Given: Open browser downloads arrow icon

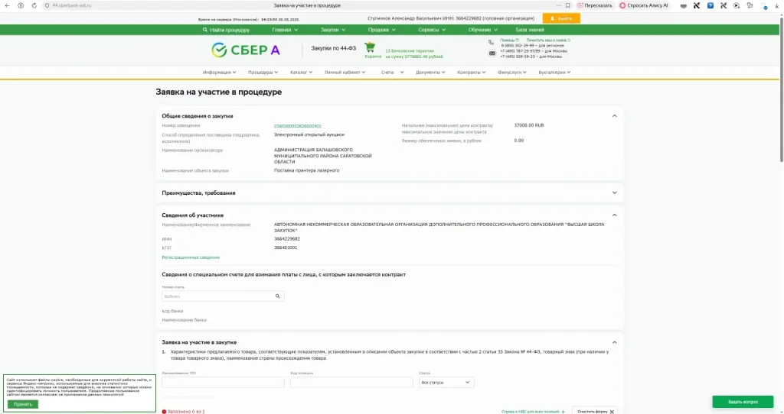Looking at the screenshot, I should [x=777, y=5].
